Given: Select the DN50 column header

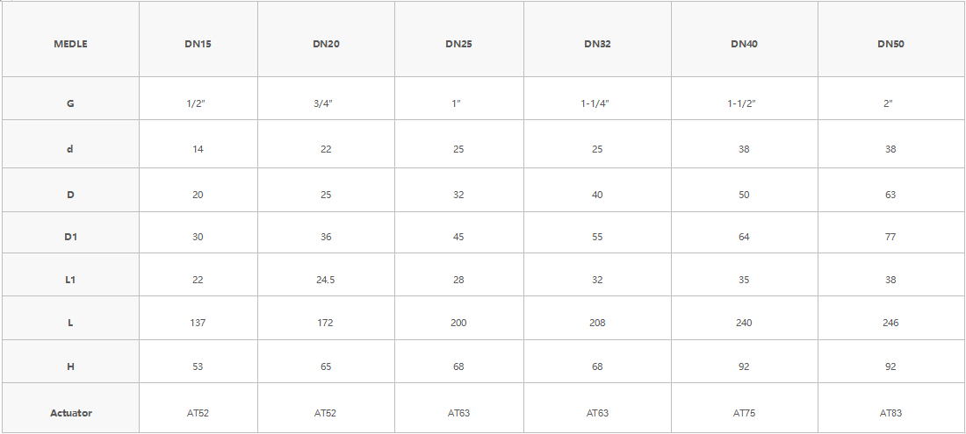Looking at the screenshot, I should 890,44.
